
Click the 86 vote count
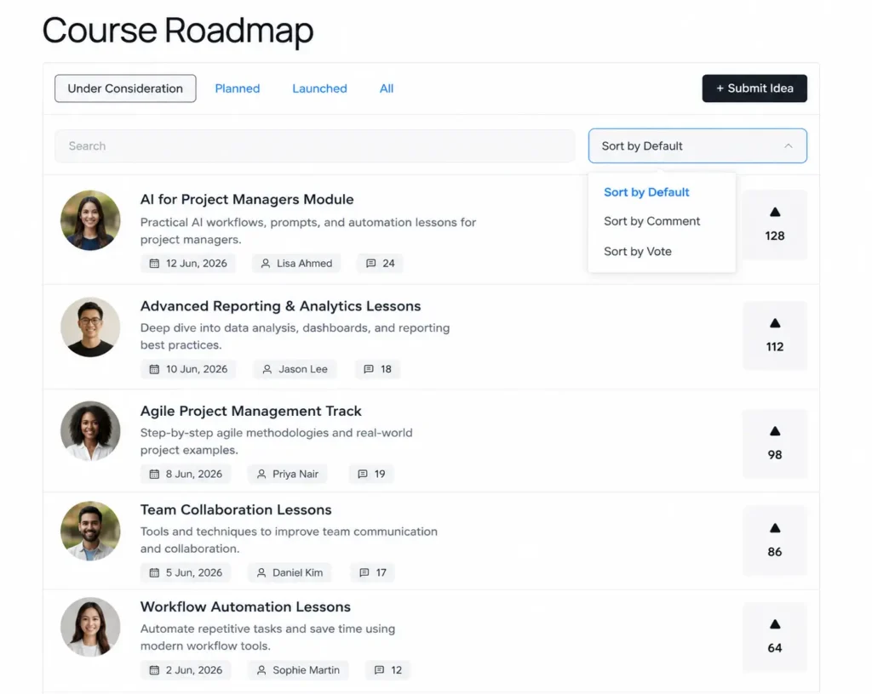775,552
